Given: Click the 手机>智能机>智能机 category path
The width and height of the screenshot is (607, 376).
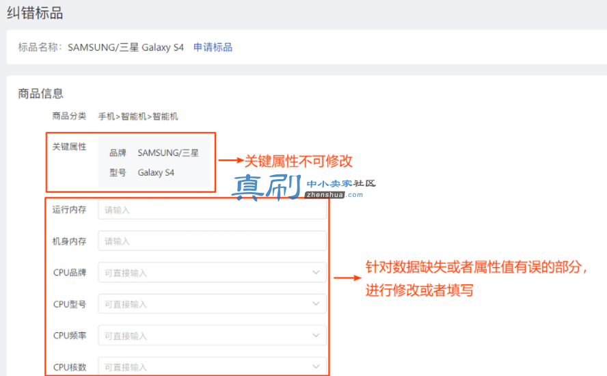Looking at the screenshot, I should point(138,116).
